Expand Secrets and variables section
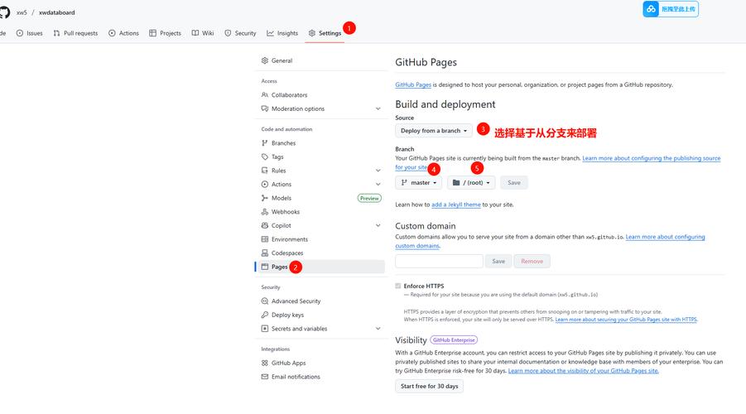Viewport: 746px width, 414px height. click(378, 329)
